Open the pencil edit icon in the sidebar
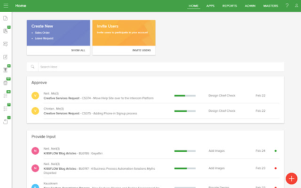 pos(6,57)
